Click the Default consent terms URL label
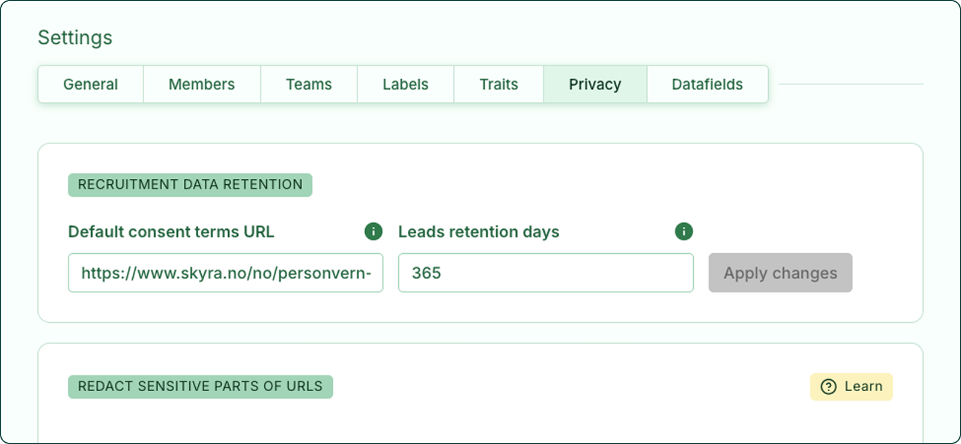This screenshot has width=961, height=444. [171, 232]
